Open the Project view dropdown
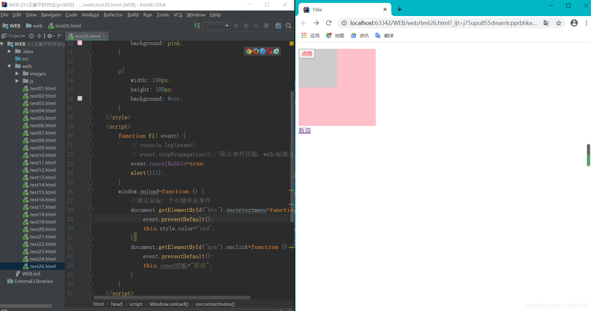 click(x=14, y=36)
